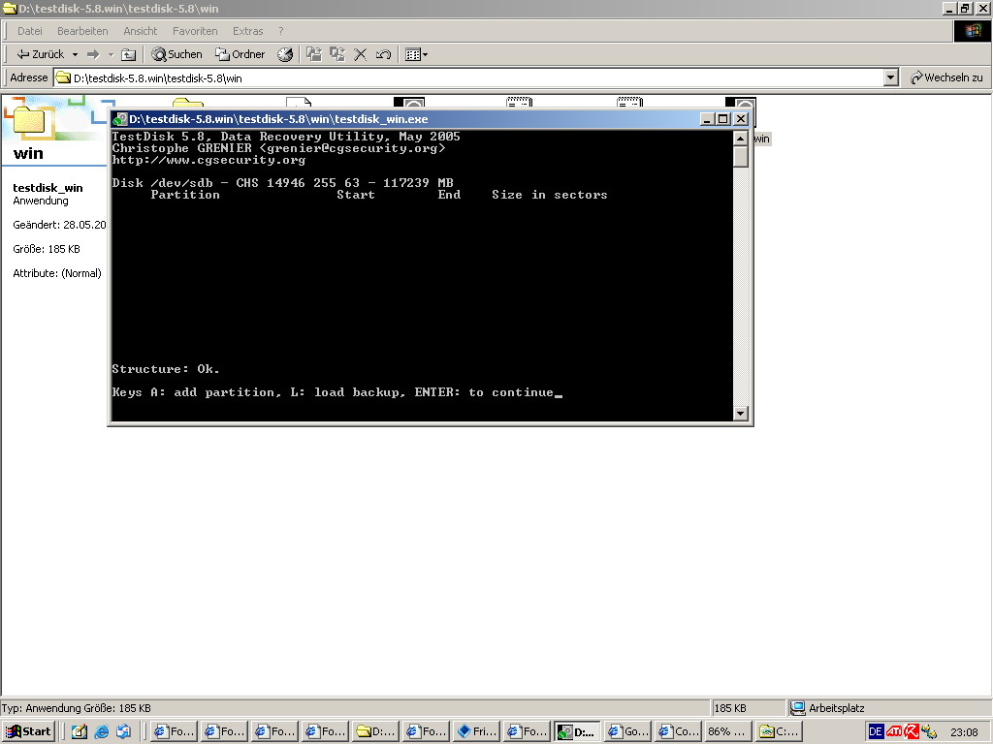Viewport: 993px width, 744px height.
Task: Go back with the Zurück button
Action: pos(41,54)
